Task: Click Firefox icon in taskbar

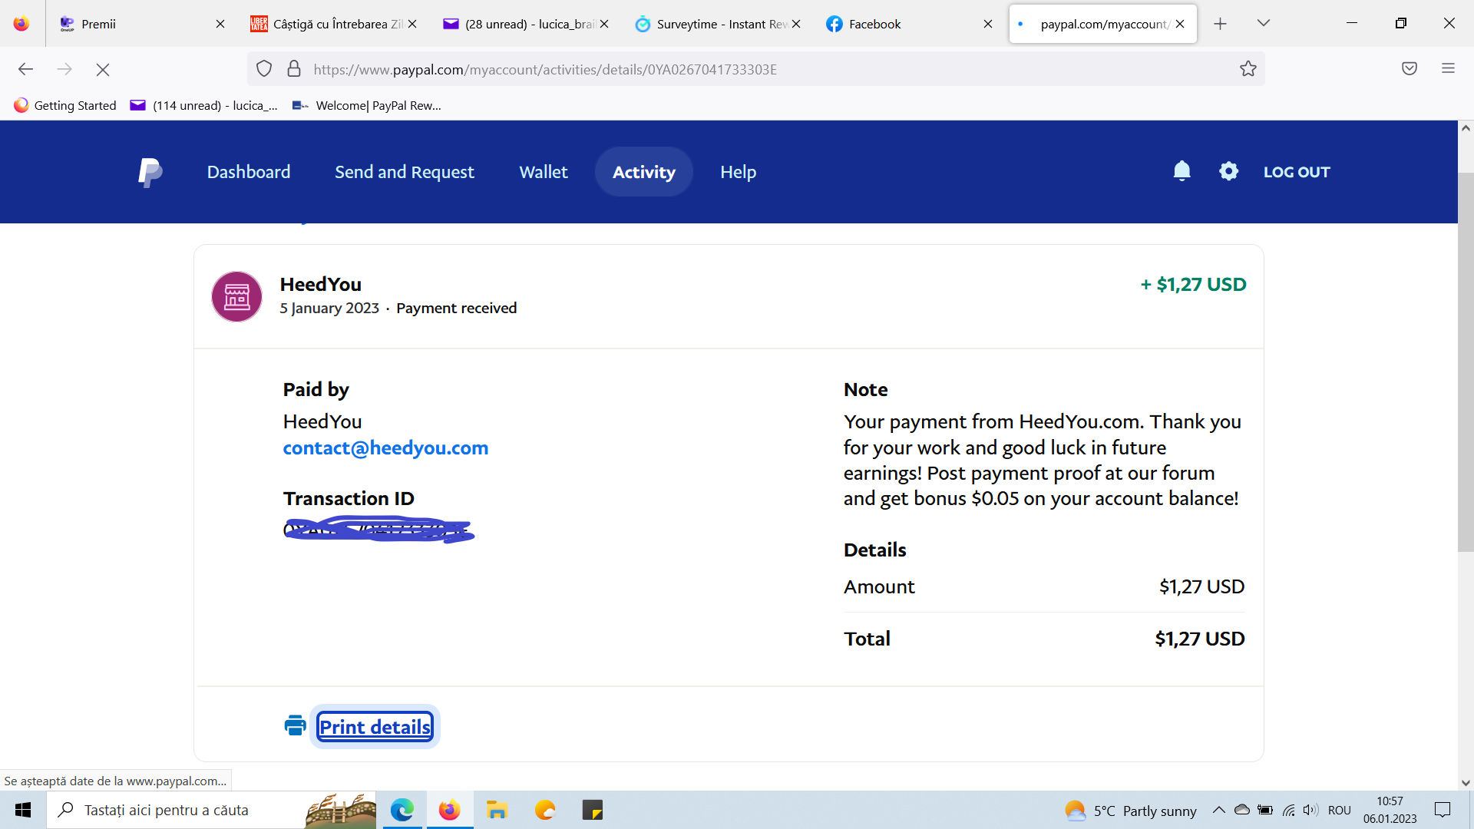Action: click(x=450, y=810)
